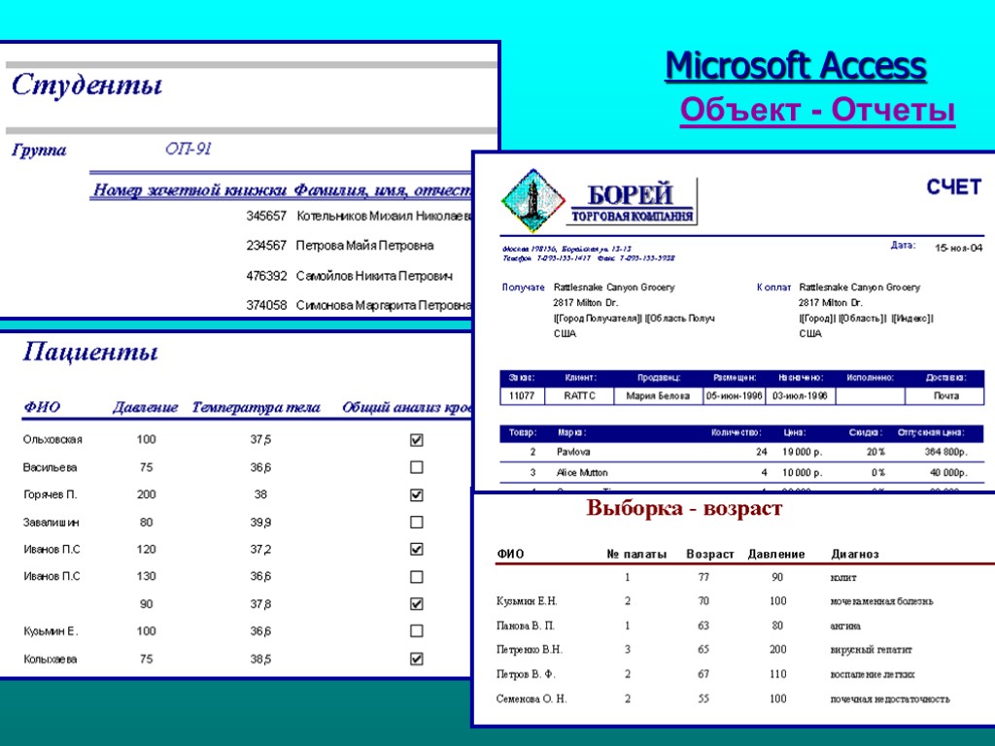
Task: Click the СЧЕТ invoice heading
Action: 954,187
